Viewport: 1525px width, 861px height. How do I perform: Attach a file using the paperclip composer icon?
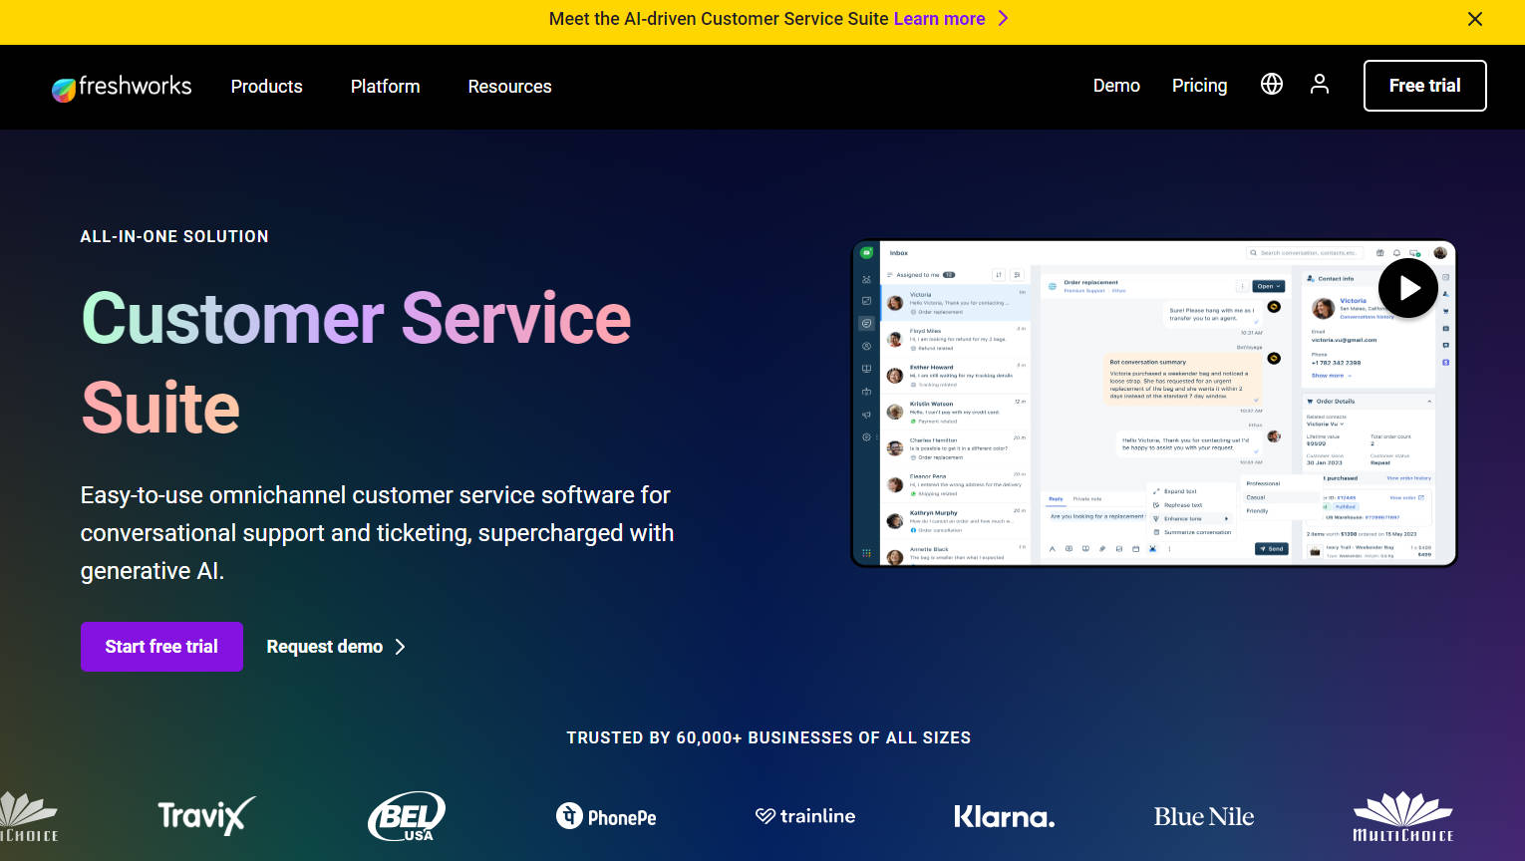tap(1102, 549)
